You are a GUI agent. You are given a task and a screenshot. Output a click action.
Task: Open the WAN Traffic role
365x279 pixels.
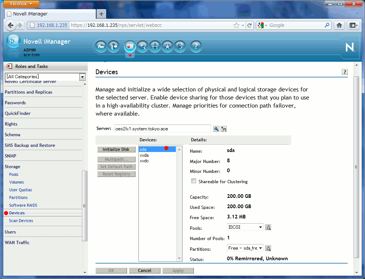(x=17, y=242)
